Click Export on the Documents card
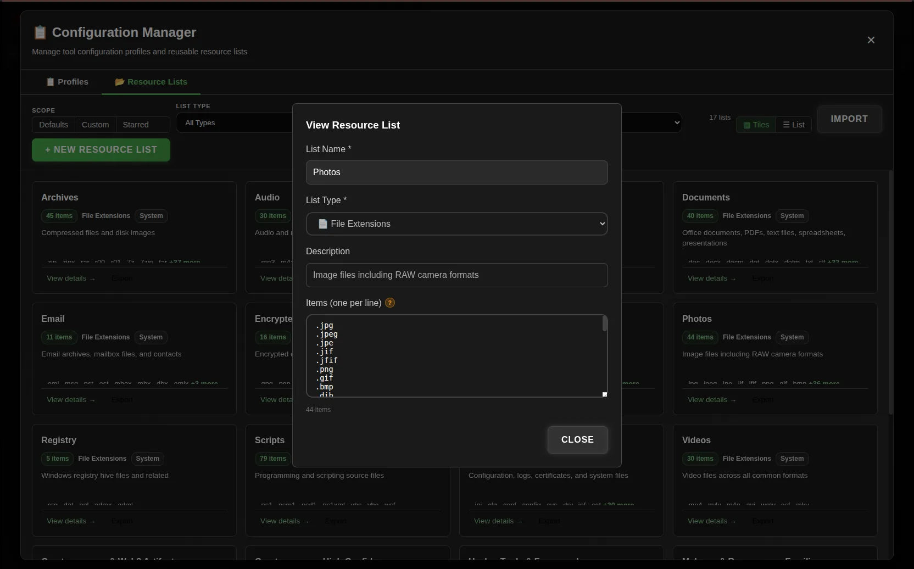The image size is (914, 569). 763,278
